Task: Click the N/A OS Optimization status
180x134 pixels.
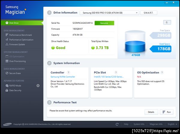Action: coord(139,77)
